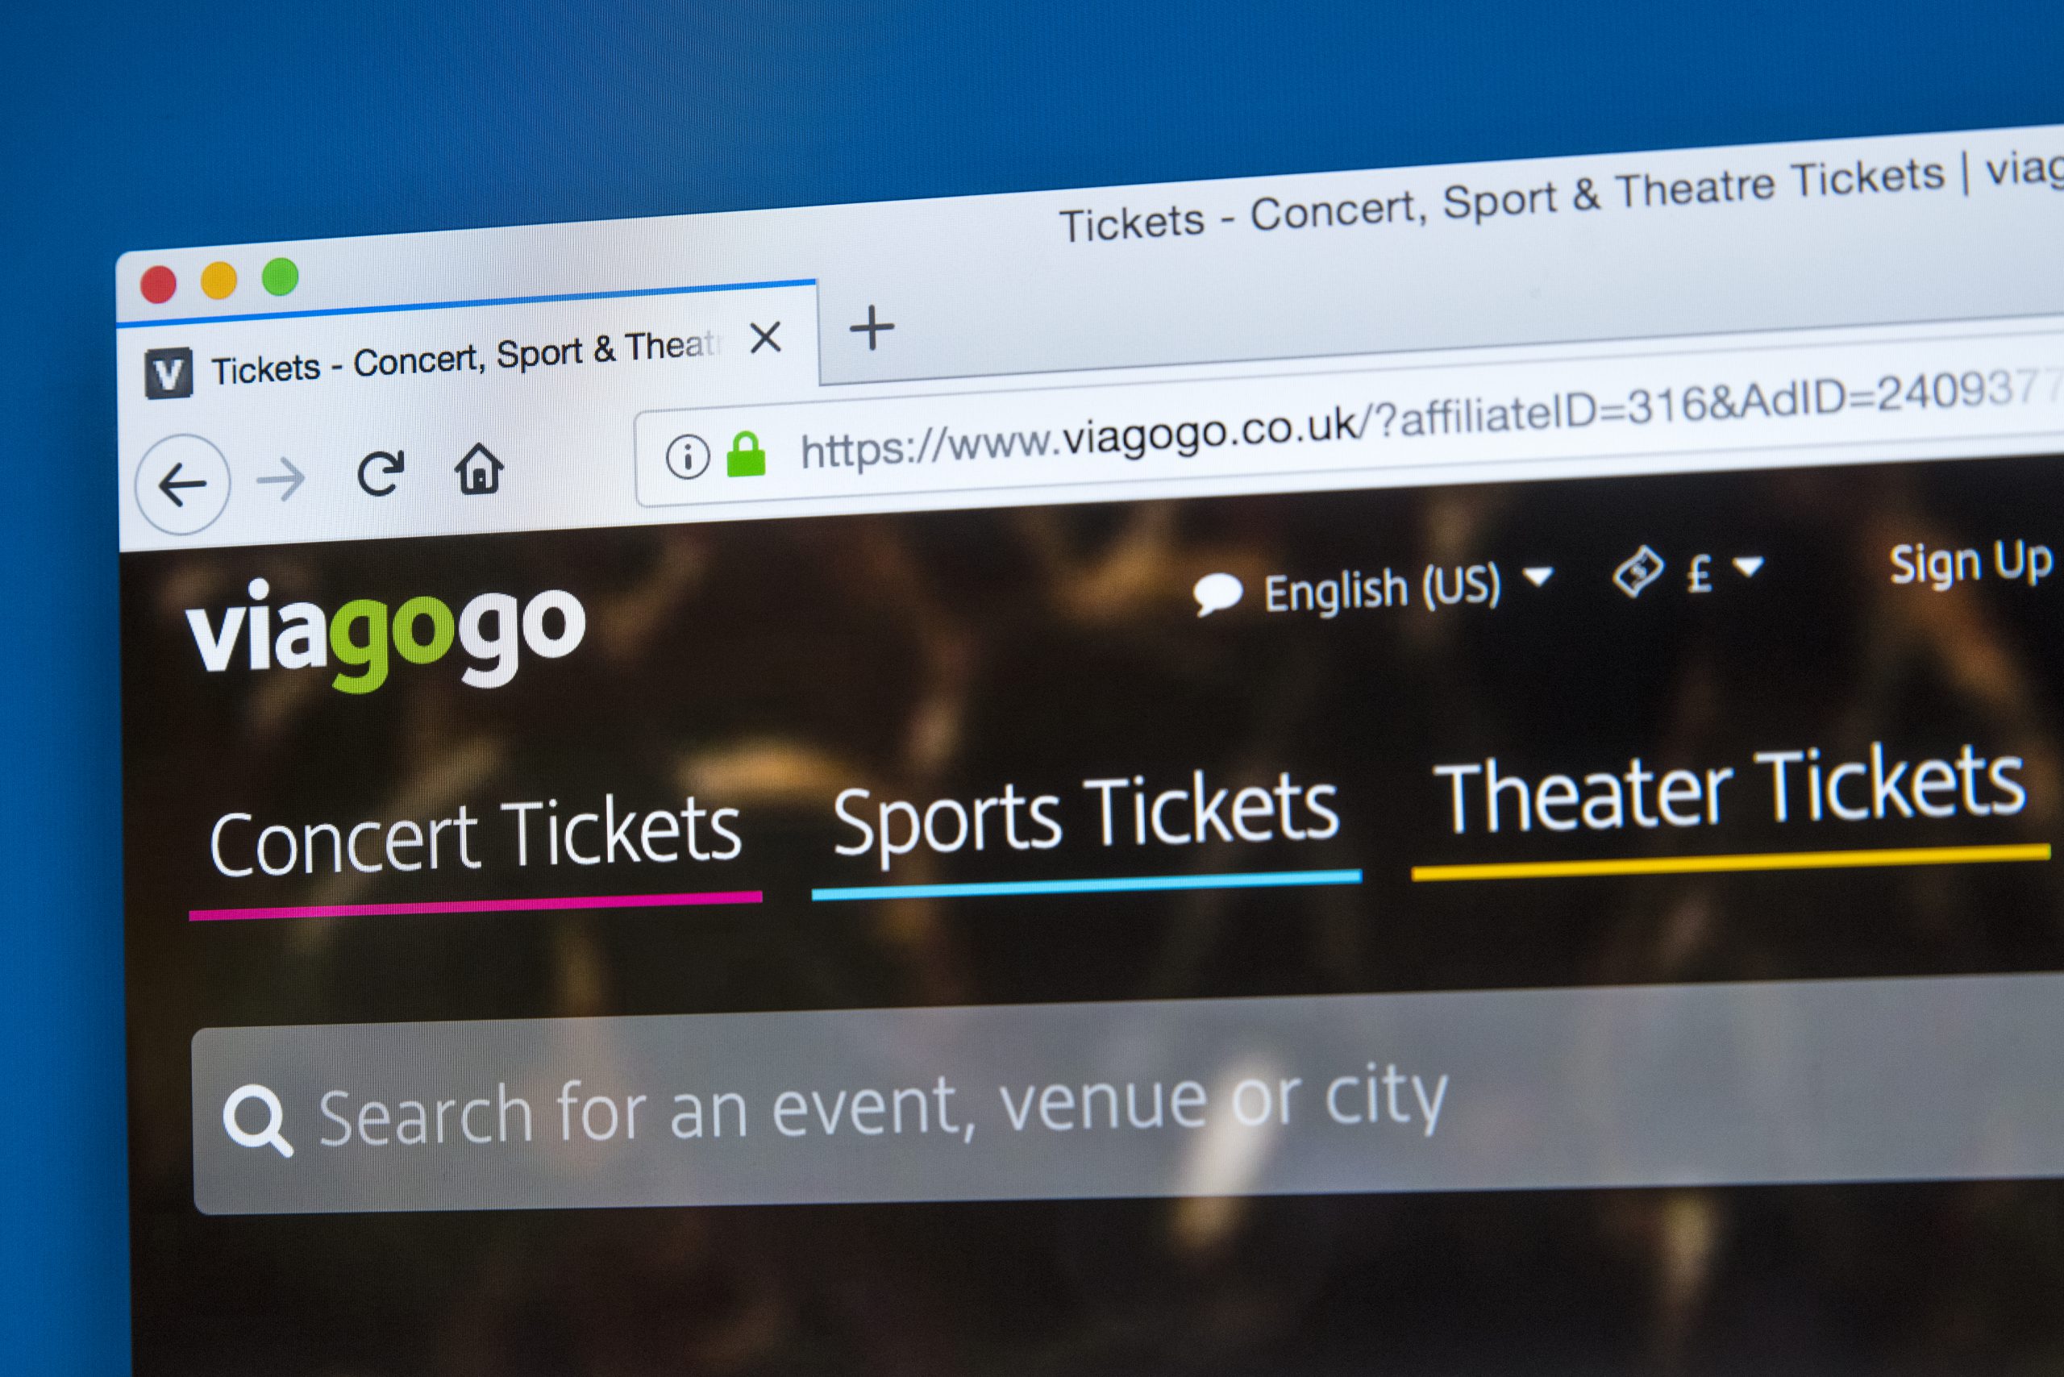2064x1377 pixels.
Task: Go back using the browser back arrow
Action: click(183, 484)
